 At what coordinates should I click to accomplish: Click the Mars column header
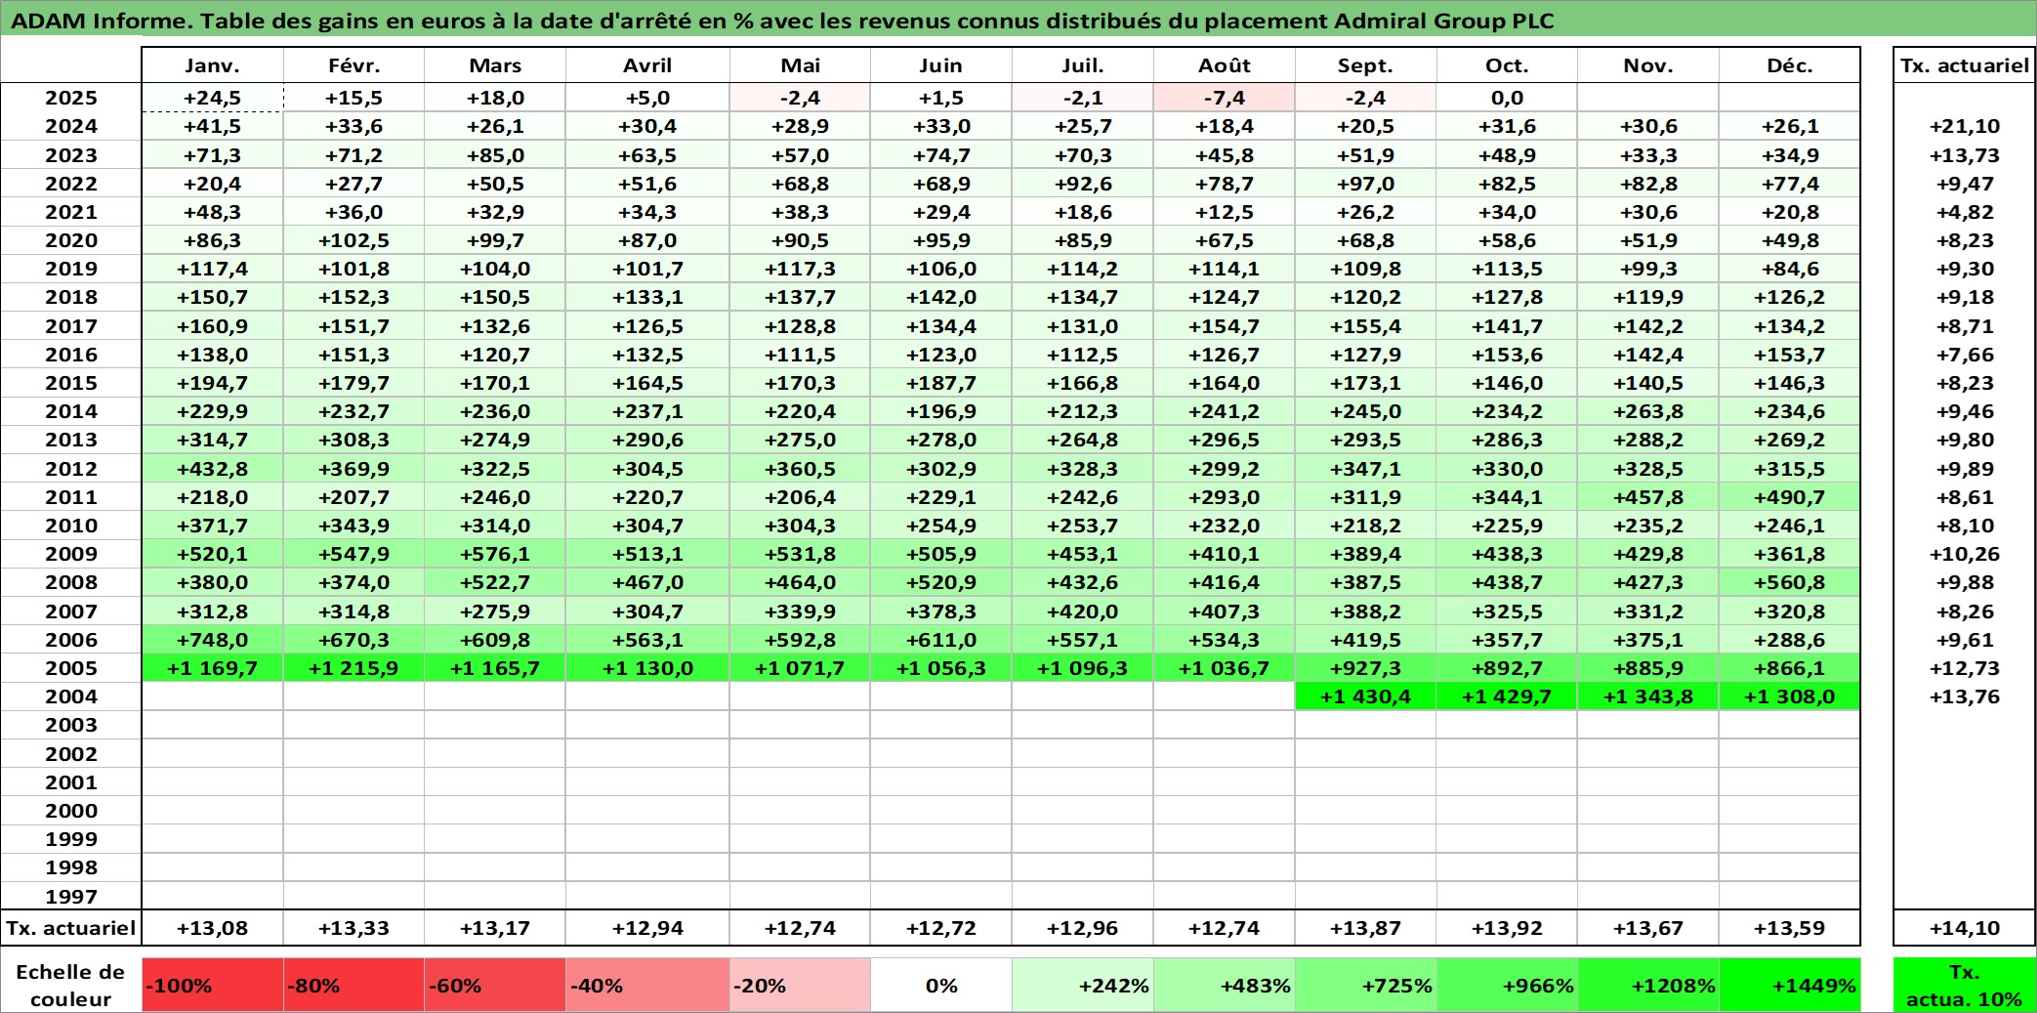click(x=495, y=65)
